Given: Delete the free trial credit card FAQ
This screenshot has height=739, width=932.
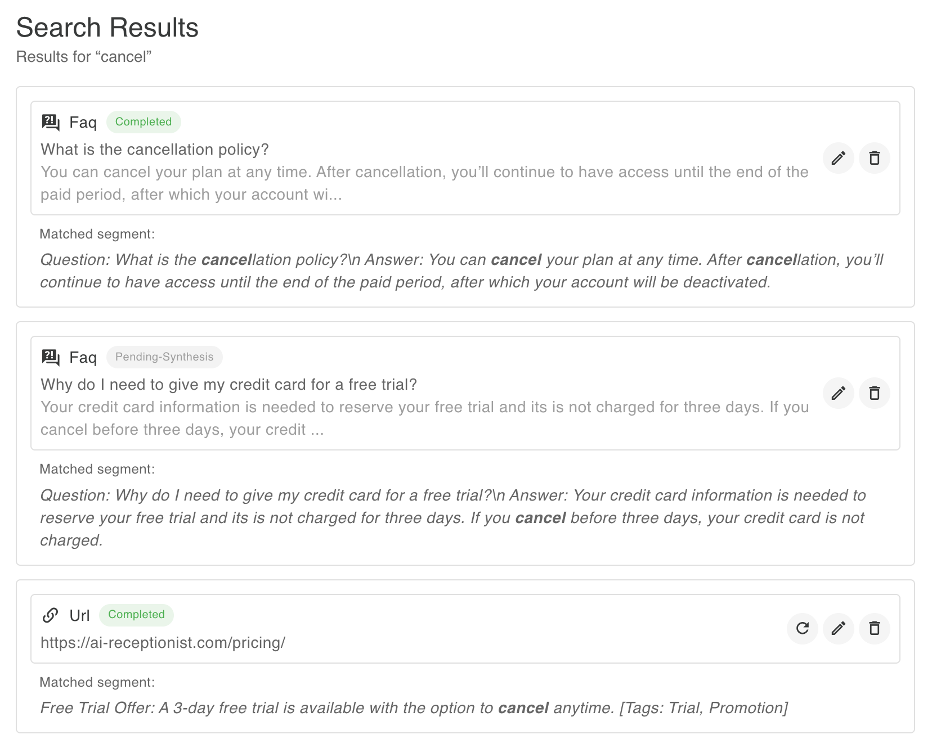Looking at the screenshot, I should point(874,393).
